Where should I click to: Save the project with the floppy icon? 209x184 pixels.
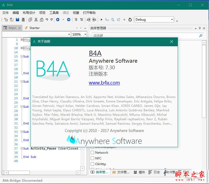point(18,20)
